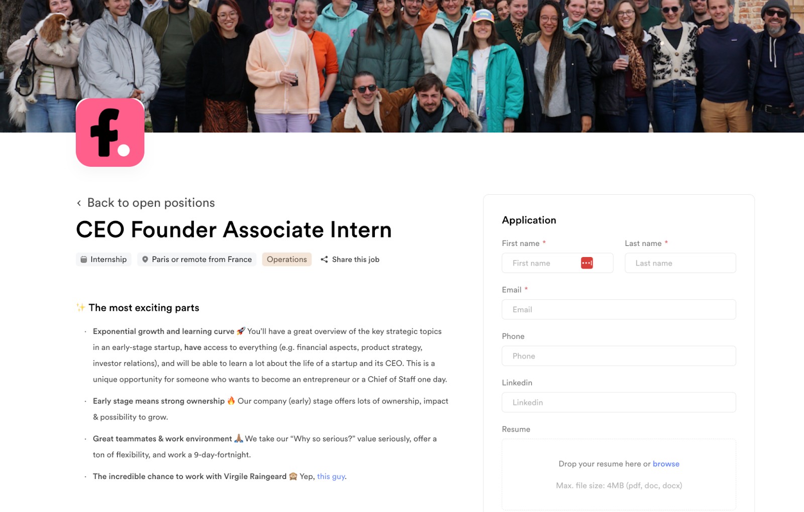Click the location pin icon
Viewport: 804px width, 512px height.
(x=145, y=260)
